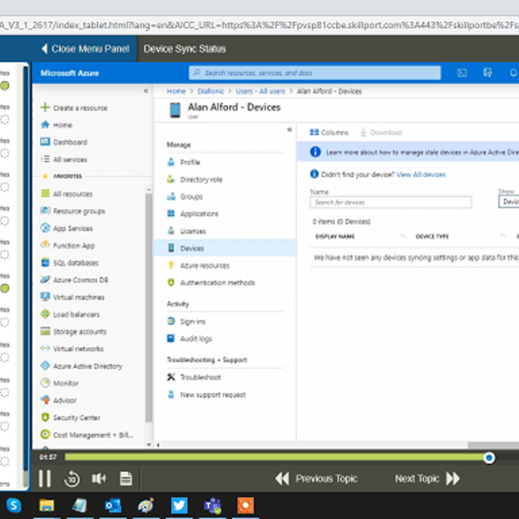Viewport: 519px width, 519px height.
Task: Go to Home breadcrumb
Action: (176, 91)
